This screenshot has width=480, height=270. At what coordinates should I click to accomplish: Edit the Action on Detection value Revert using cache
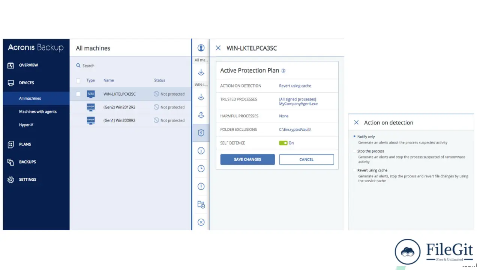[295, 86]
